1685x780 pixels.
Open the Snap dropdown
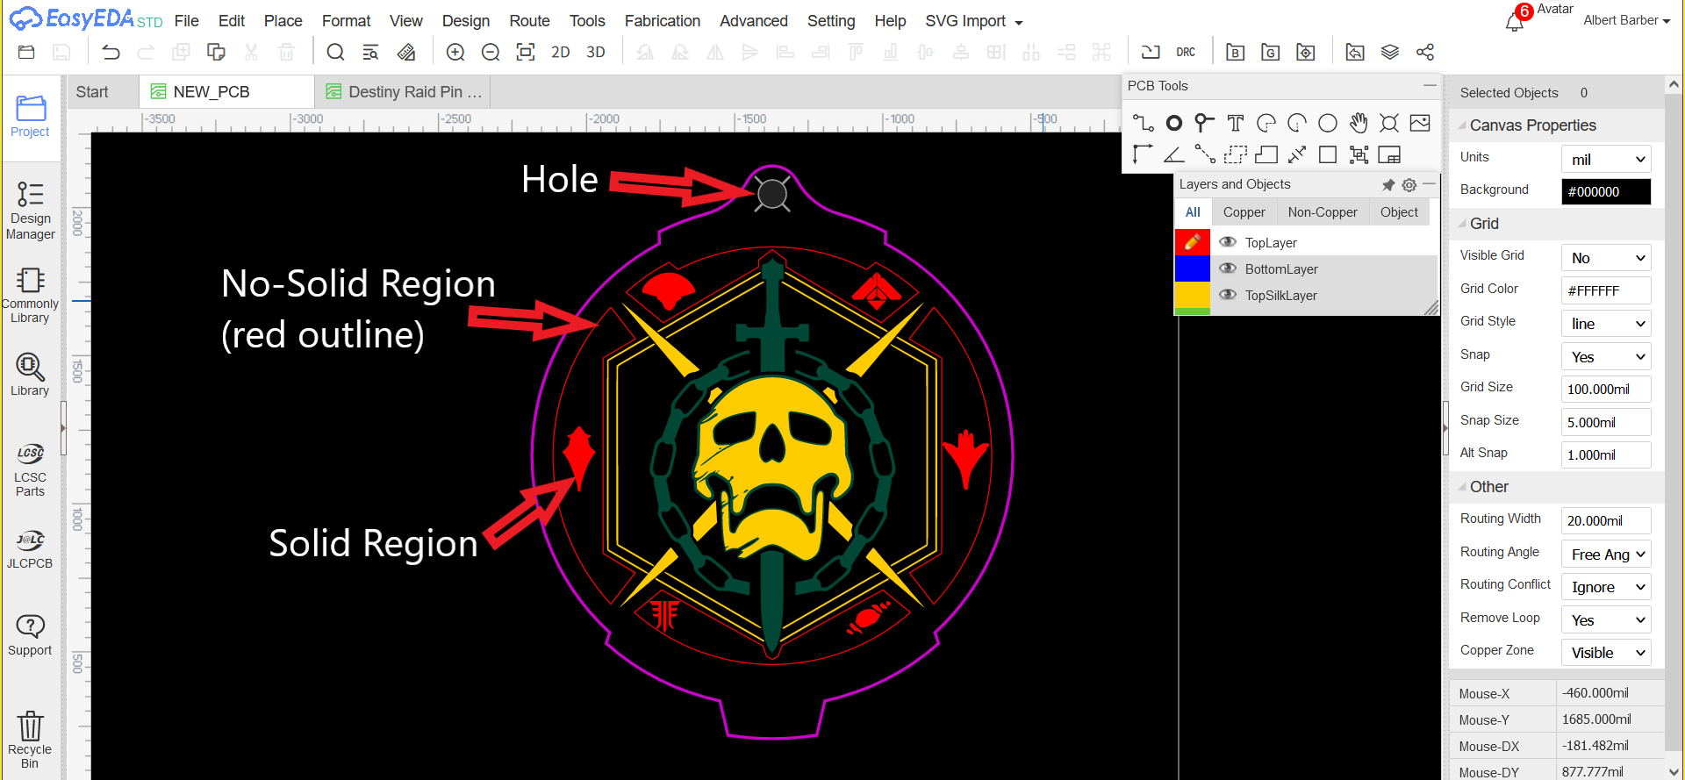coord(1606,357)
